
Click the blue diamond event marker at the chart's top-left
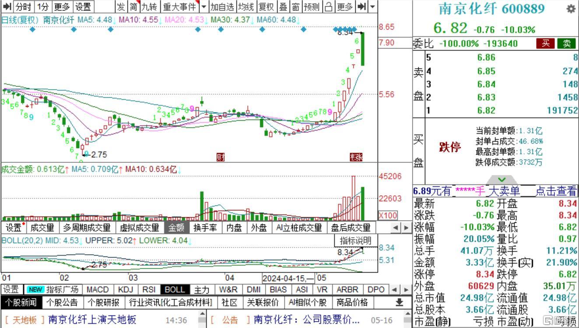click(x=32, y=29)
